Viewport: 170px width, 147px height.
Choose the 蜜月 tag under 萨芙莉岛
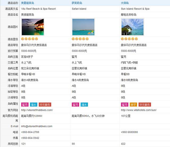pyautogui.click(x=75, y=105)
